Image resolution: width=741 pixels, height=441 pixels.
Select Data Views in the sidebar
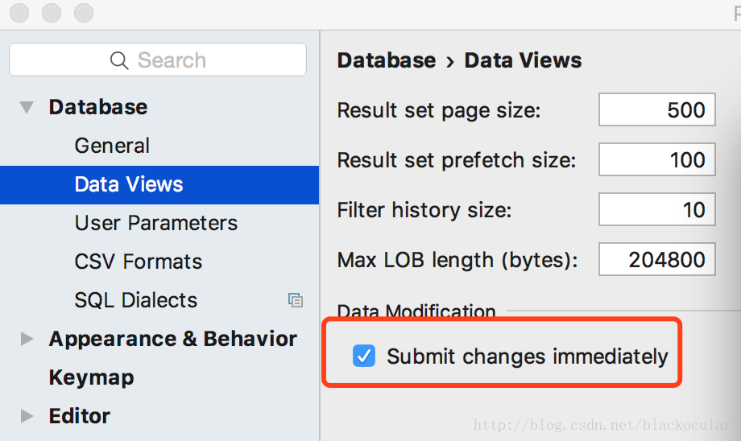click(x=159, y=184)
